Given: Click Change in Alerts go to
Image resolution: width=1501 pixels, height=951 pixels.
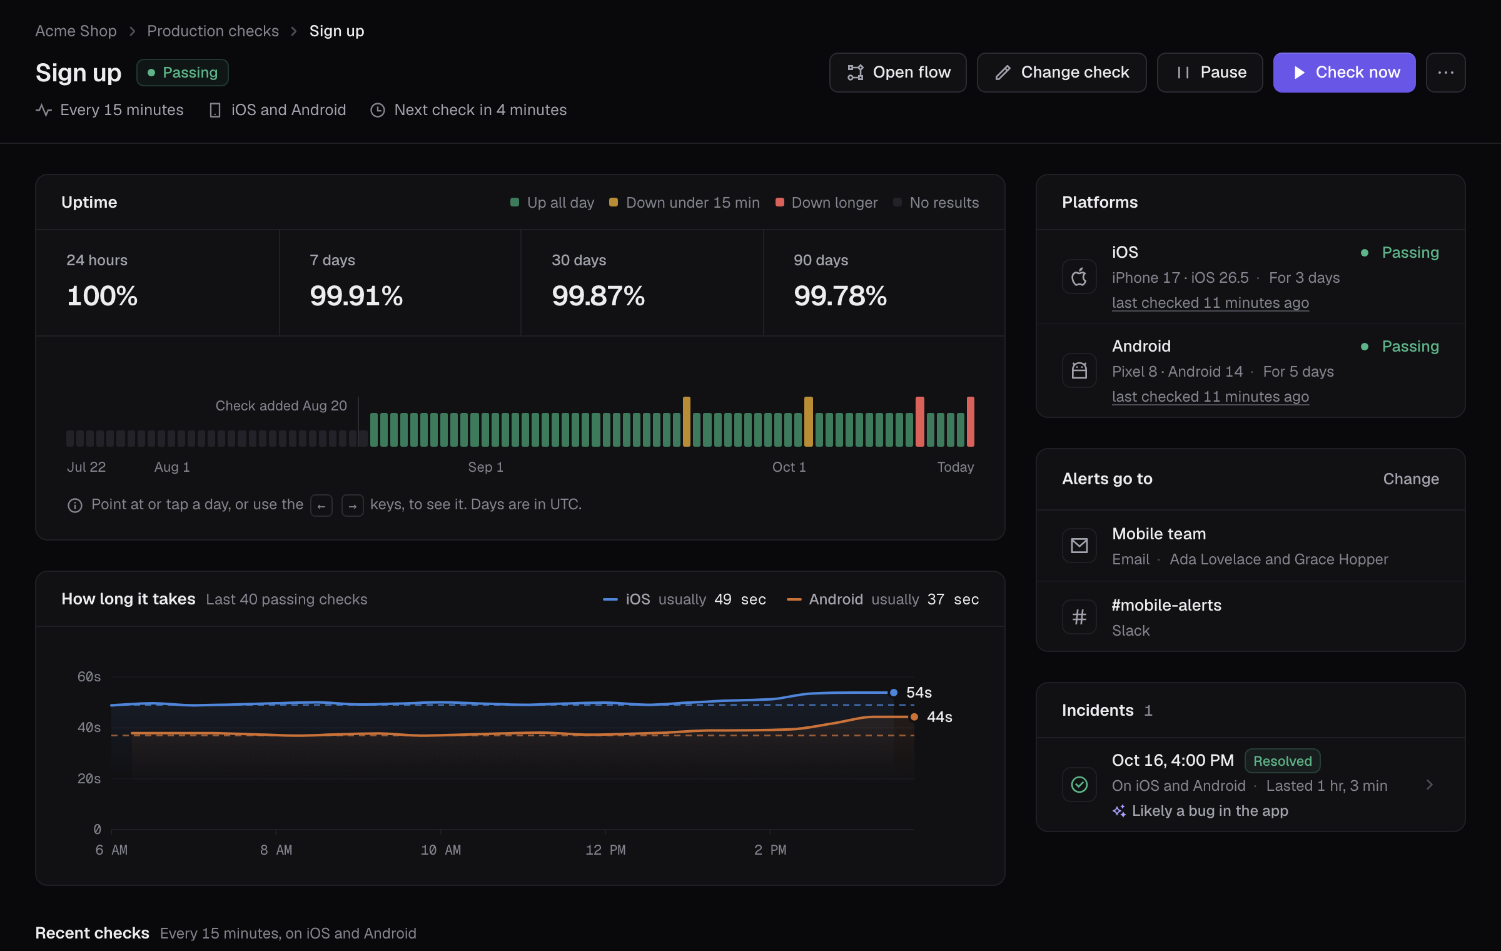Looking at the screenshot, I should point(1411,479).
